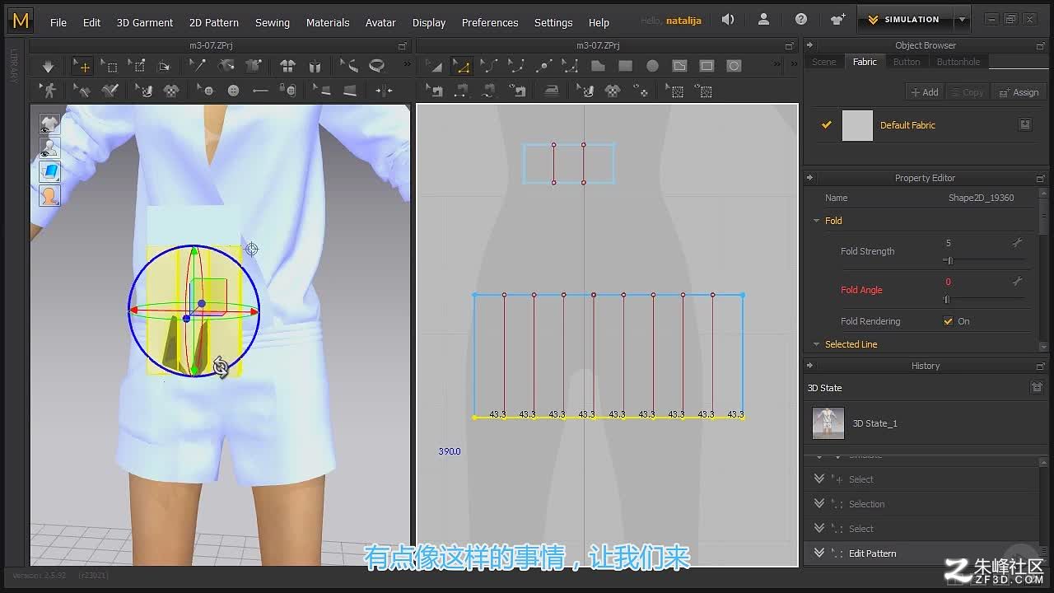Collapse the Selected Line section

point(817,344)
